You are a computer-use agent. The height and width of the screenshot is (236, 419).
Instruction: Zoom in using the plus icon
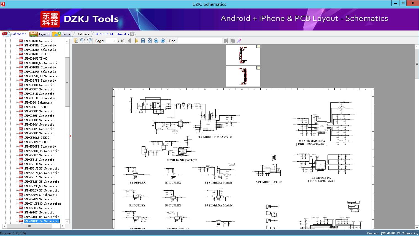point(163,41)
